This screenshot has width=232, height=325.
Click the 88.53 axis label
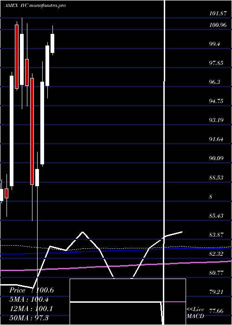pos(216,178)
